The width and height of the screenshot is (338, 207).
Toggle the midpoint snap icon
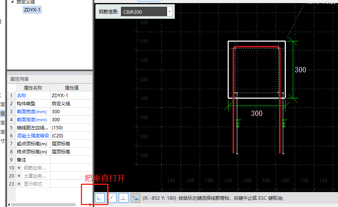pyautogui.click(x=112, y=198)
